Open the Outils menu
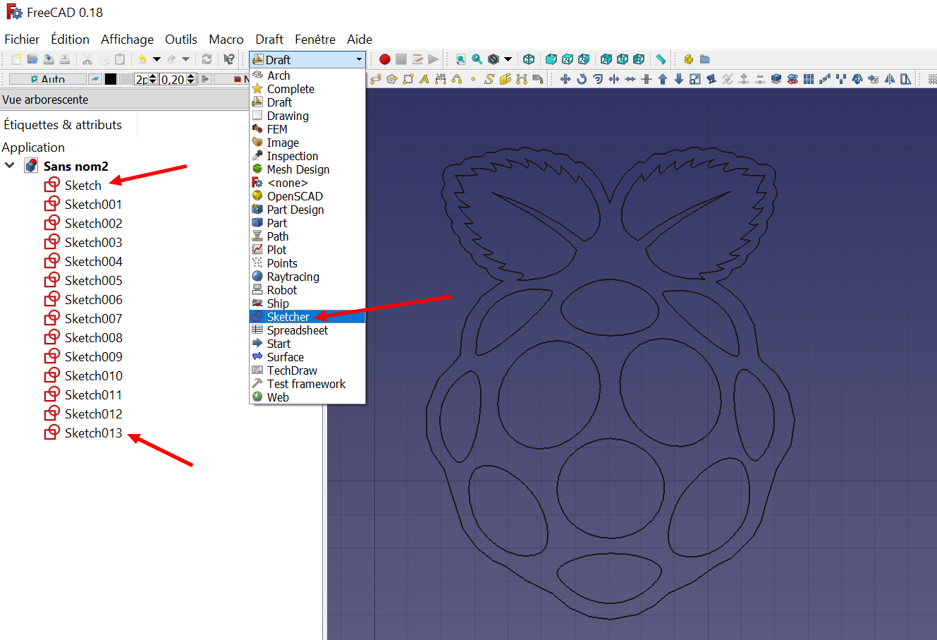 pyautogui.click(x=181, y=40)
